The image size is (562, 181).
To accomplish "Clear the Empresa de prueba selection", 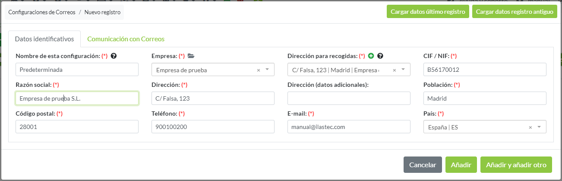I will tap(259, 70).
